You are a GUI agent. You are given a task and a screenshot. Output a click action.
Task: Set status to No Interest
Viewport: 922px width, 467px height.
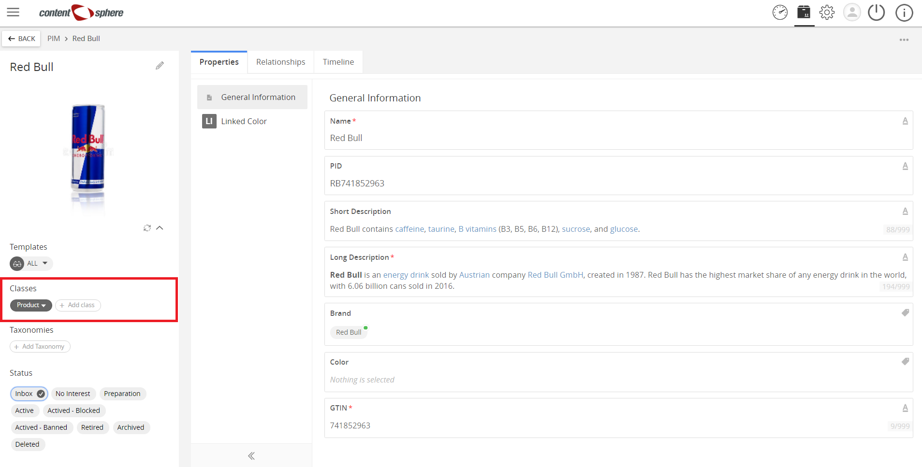(x=73, y=394)
